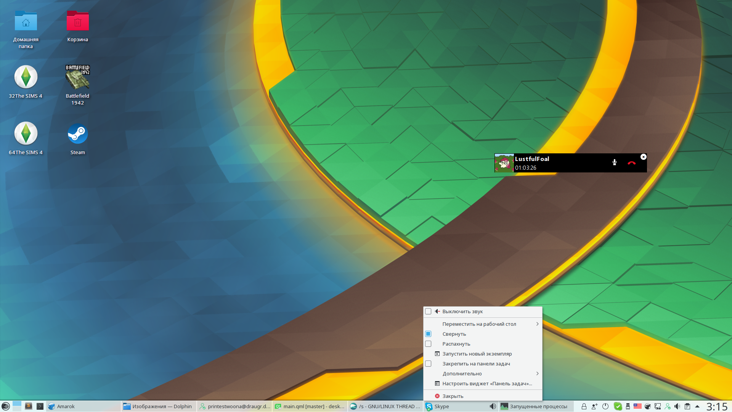
Task: Hang up the LustfulFoal call
Action: click(x=632, y=163)
